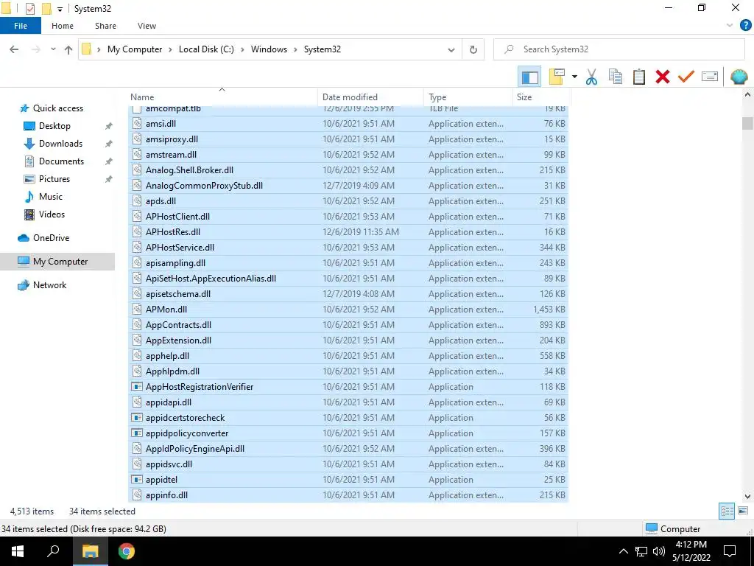Screen dimensions: 754x566
Task: Expand chevron after Windows breadcrumb
Action: (x=295, y=49)
